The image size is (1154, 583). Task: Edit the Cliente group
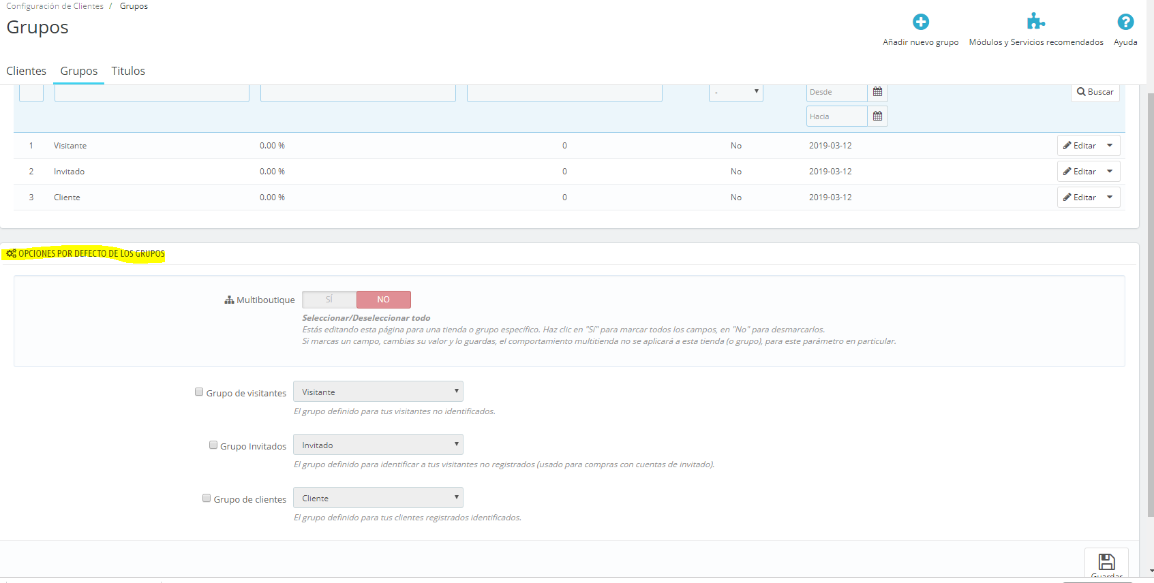click(1080, 198)
